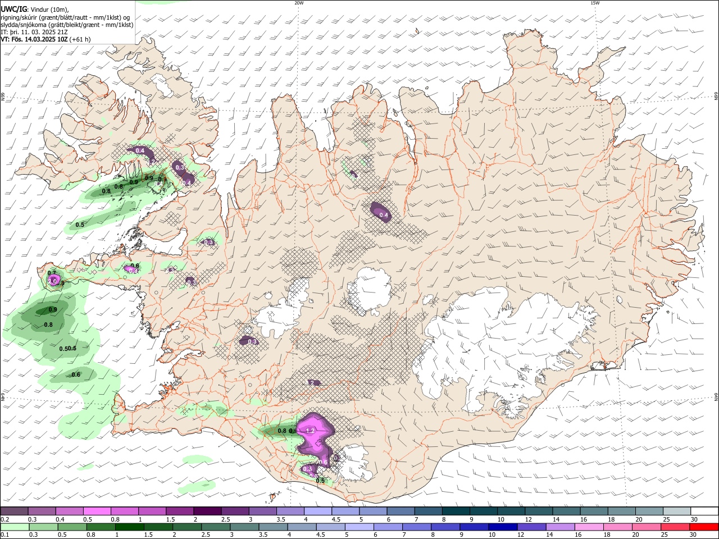Click the 0.4 value on the north-central purple patch

click(384, 215)
